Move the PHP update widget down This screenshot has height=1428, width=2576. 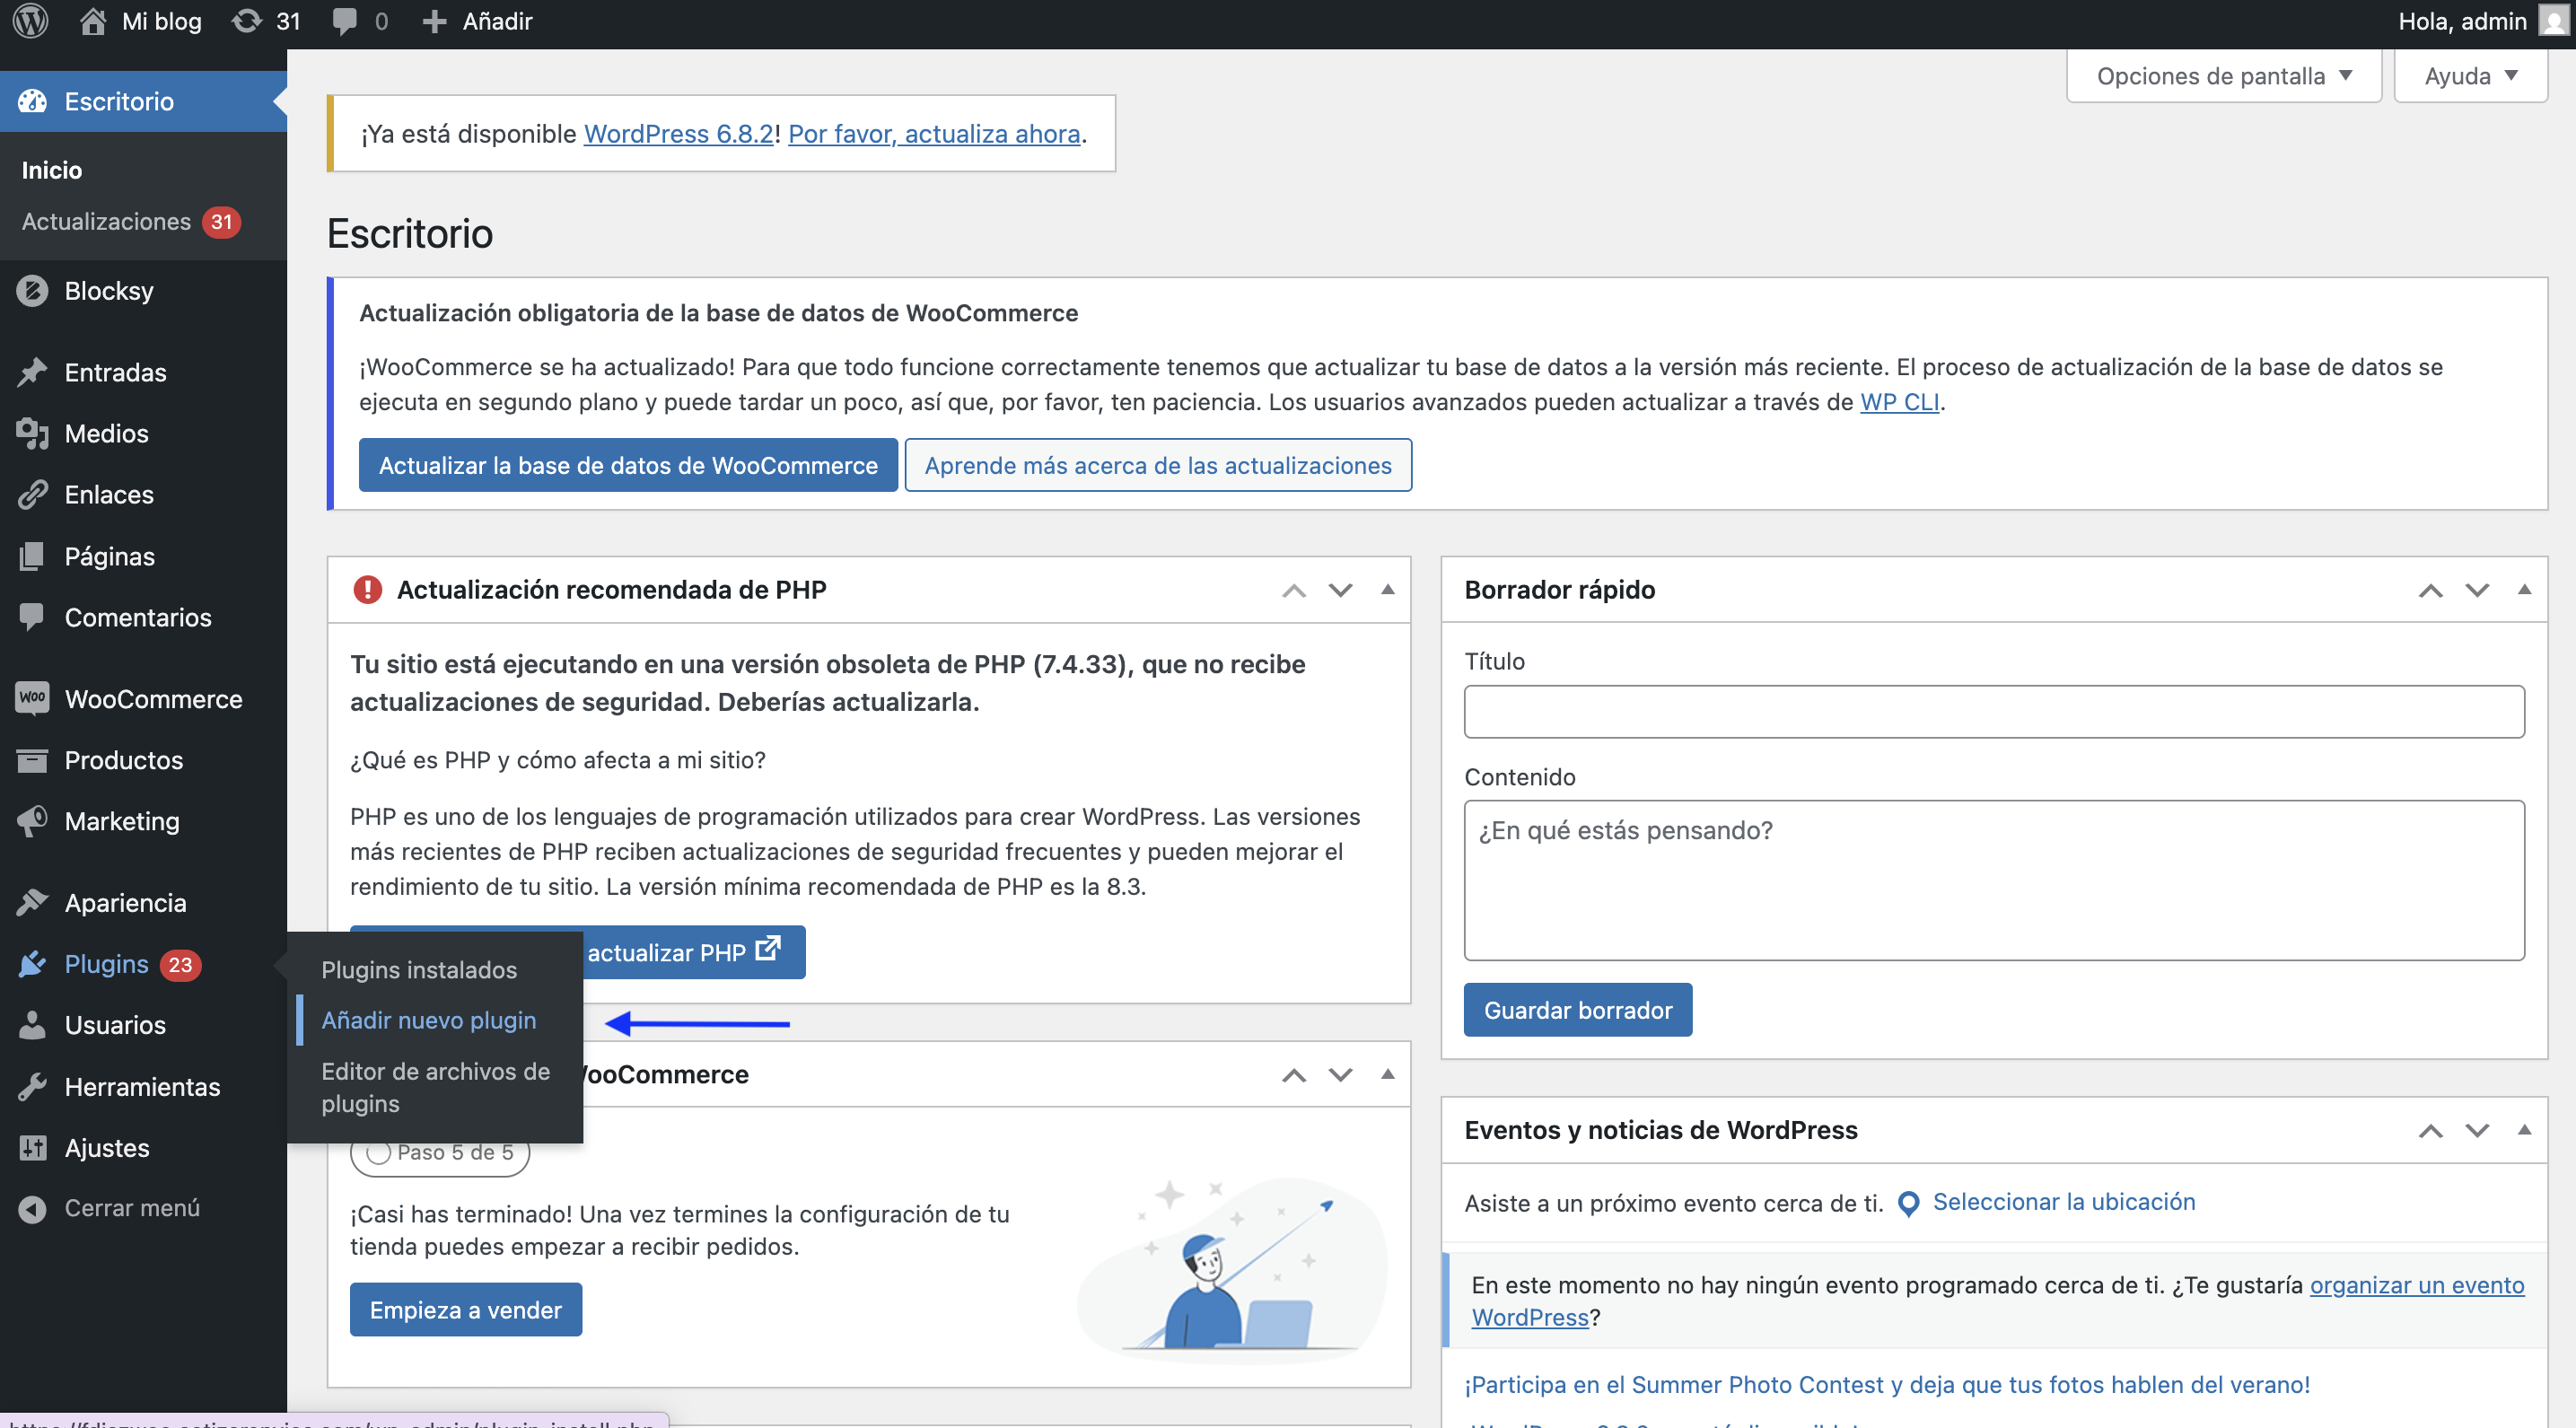[1340, 590]
